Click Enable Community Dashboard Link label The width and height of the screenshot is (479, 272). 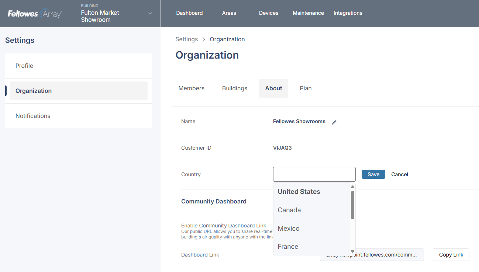click(x=224, y=226)
